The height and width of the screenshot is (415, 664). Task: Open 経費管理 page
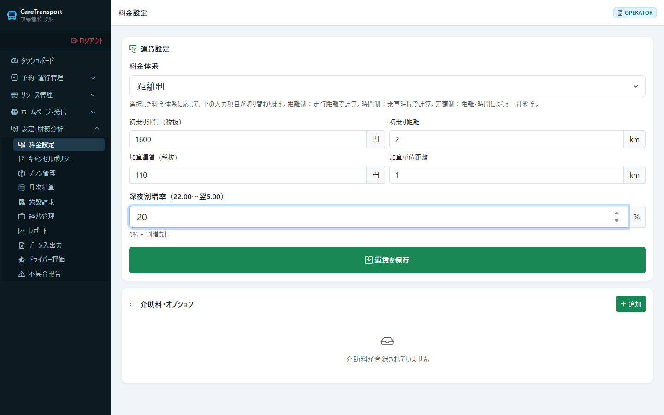click(59, 216)
